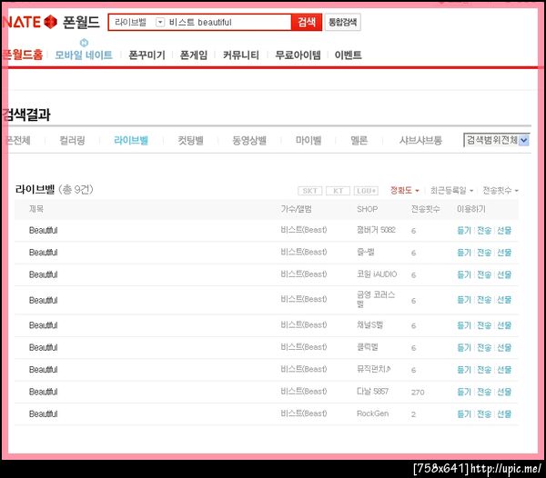
Task: Click 선물 for the 금영 코러스벨 row
Action: [x=504, y=300]
